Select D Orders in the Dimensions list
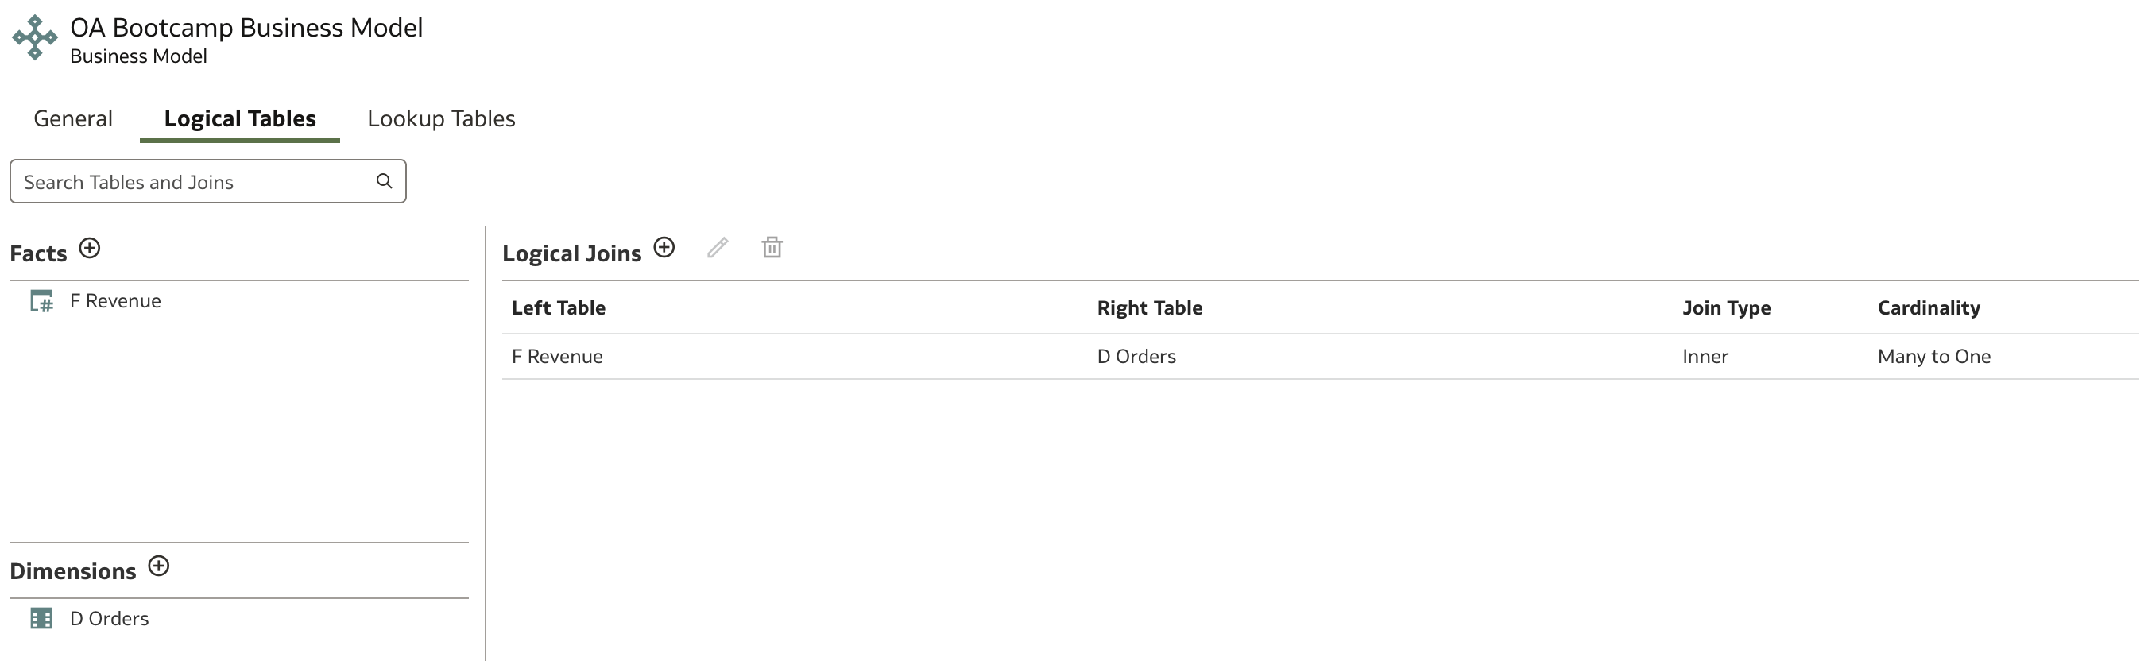2144x661 pixels. click(109, 619)
